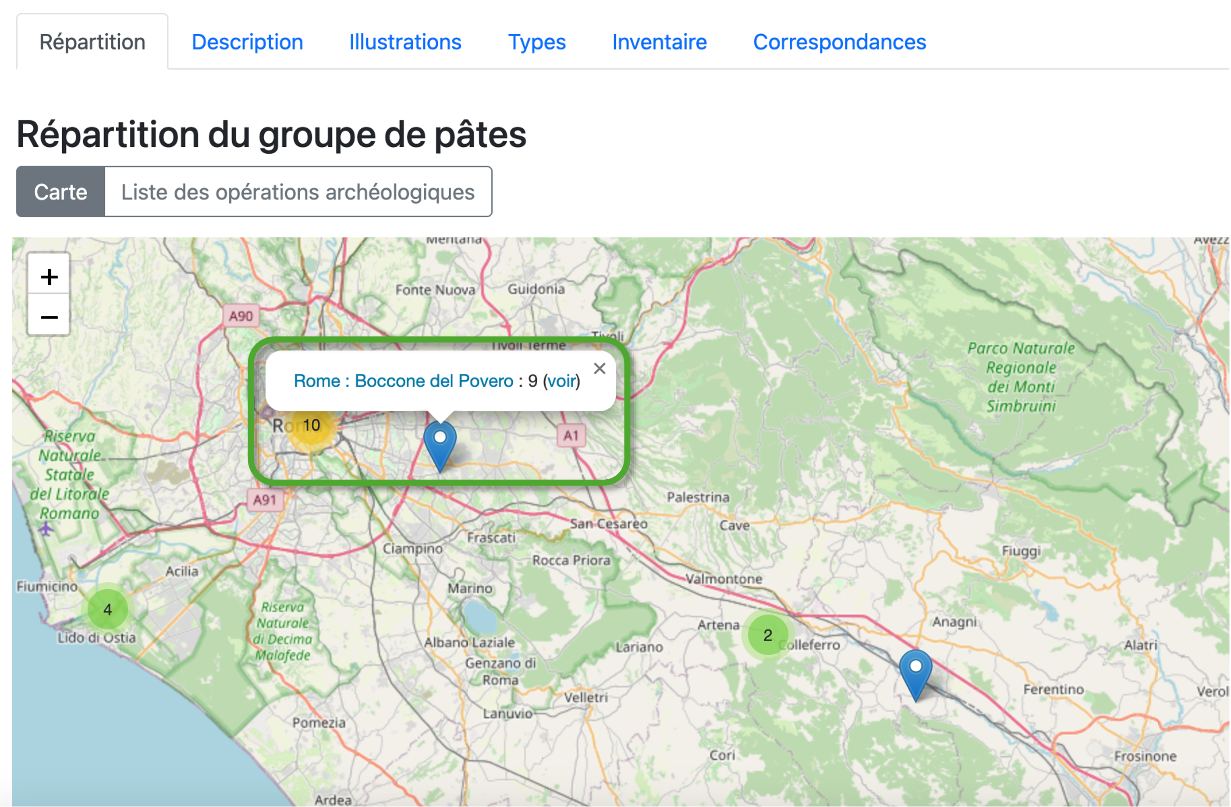This screenshot has height=807, width=1231.
Task: Open the Description tab
Action: [x=247, y=42]
